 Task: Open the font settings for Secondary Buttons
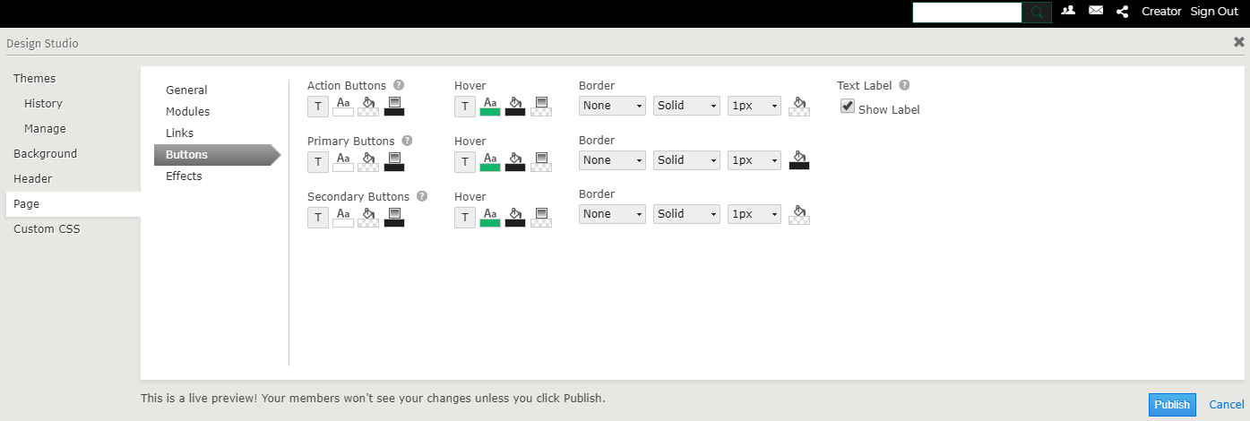click(318, 217)
